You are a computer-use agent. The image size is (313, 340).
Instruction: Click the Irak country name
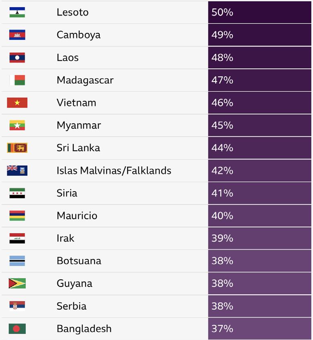[x=65, y=238]
